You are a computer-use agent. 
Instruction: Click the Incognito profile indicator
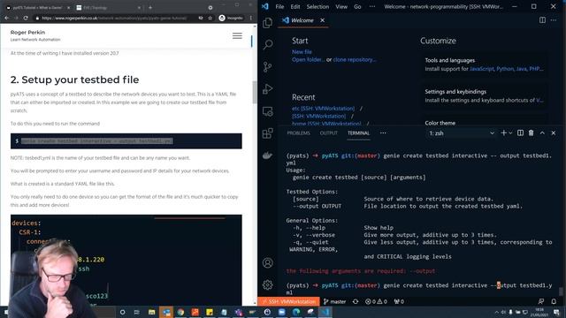pyautogui.click(x=231, y=18)
